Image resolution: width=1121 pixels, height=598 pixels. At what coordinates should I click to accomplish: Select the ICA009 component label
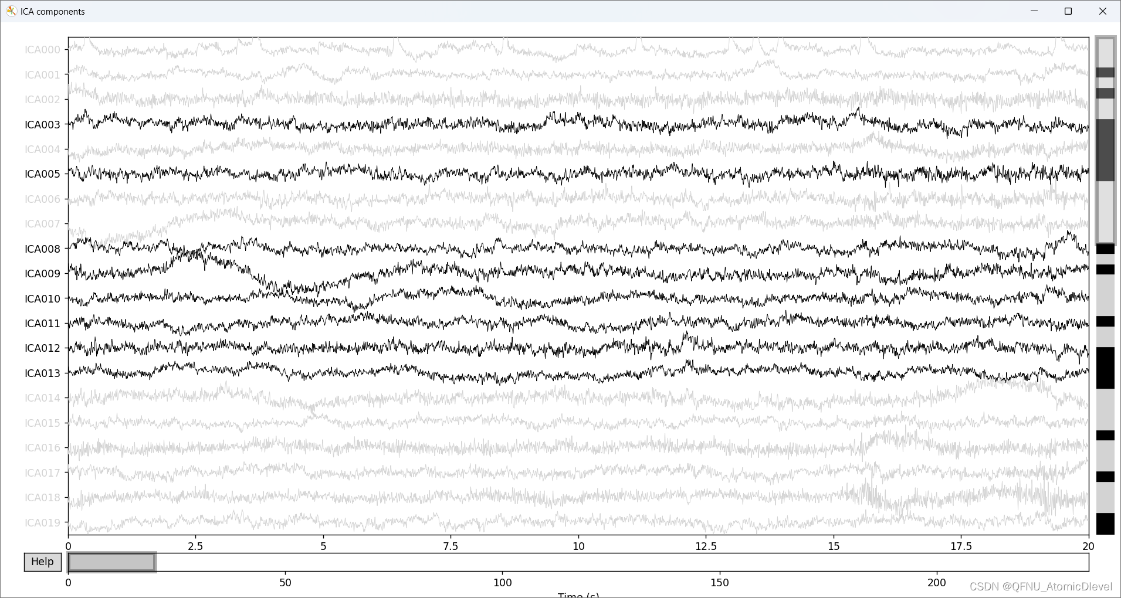coord(42,274)
